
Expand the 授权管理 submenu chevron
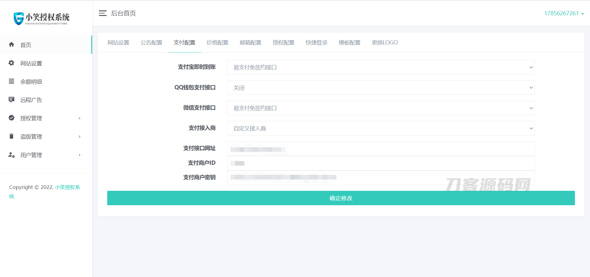[80, 118]
